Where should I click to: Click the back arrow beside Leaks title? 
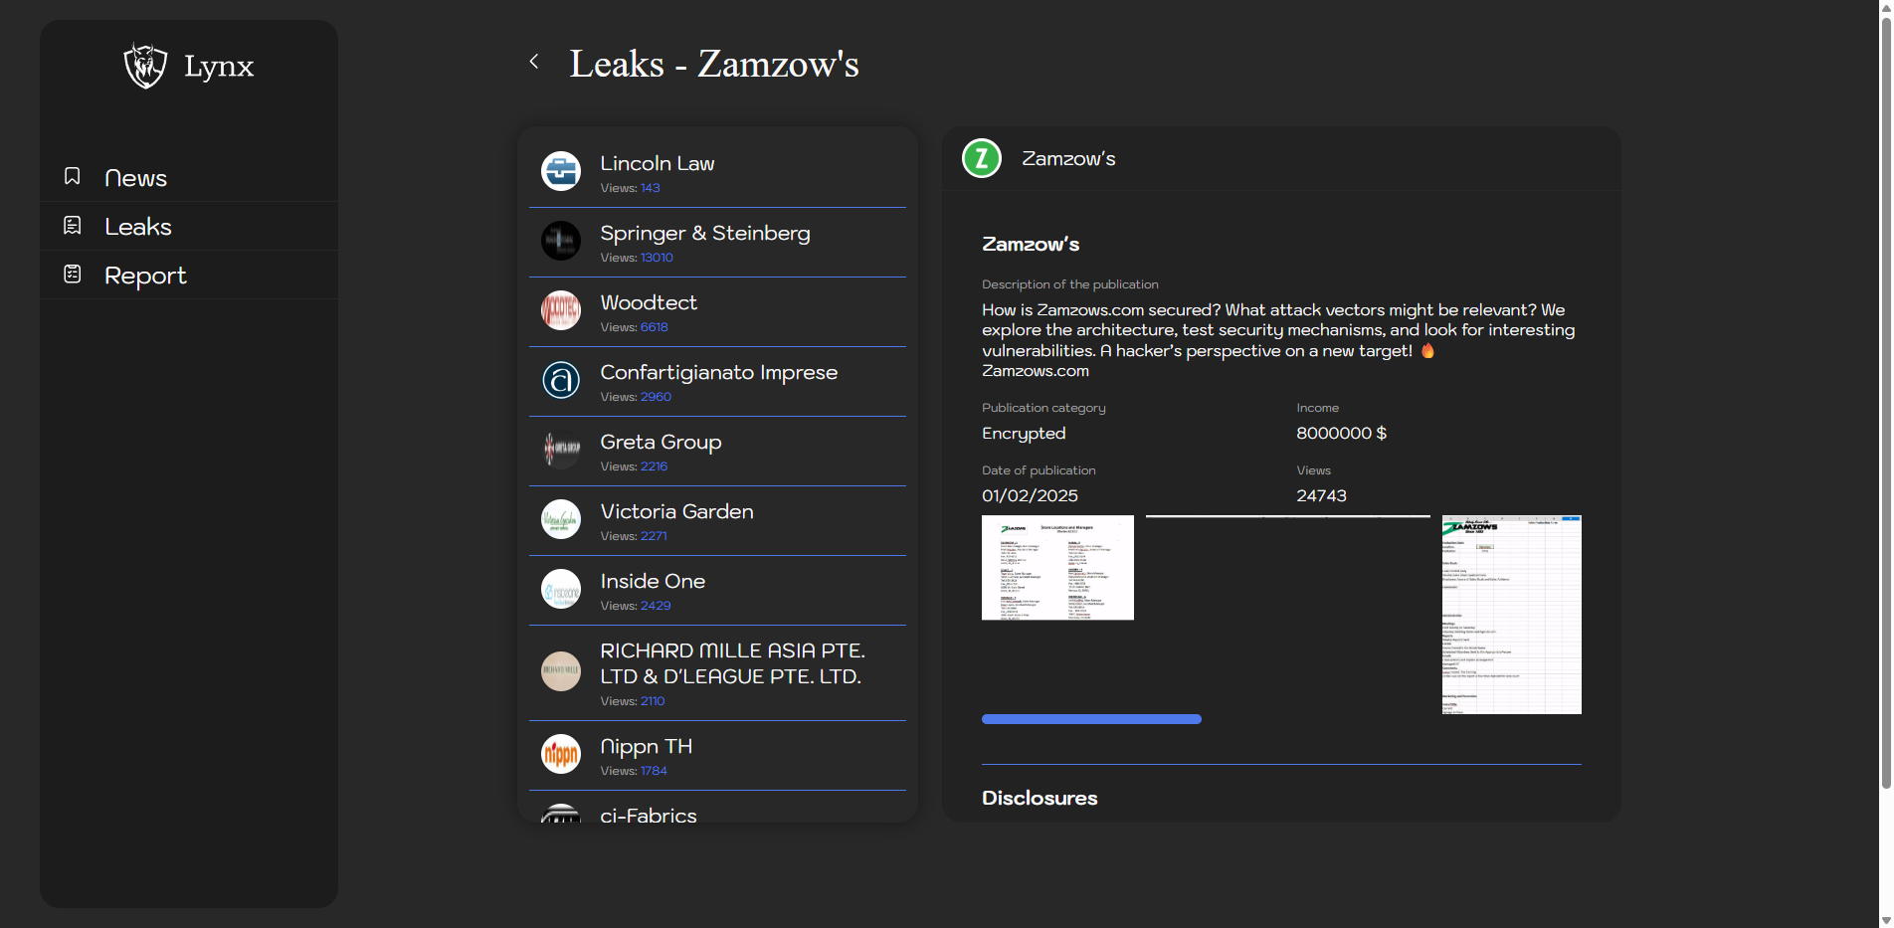click(x=534, y=62)
